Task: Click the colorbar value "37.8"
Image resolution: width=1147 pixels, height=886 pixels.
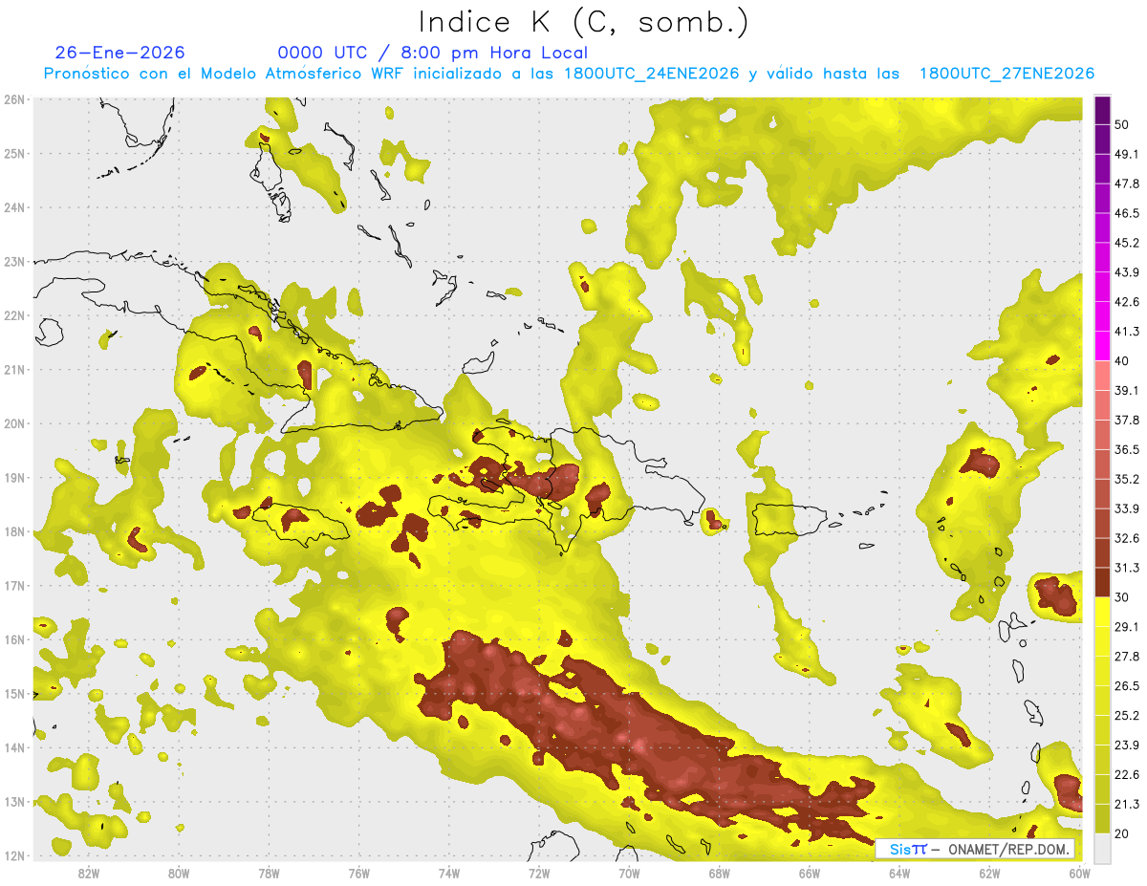Action: pos(1126,420)
